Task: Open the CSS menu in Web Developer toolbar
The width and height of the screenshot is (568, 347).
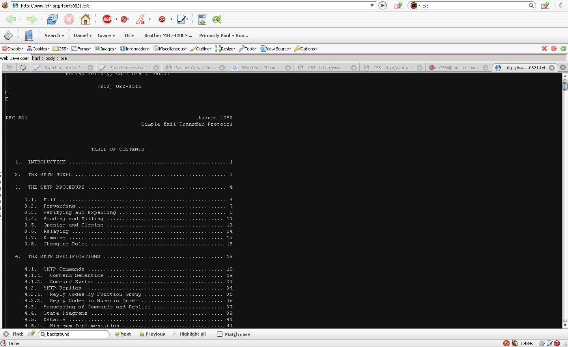Action: [61, 49]
